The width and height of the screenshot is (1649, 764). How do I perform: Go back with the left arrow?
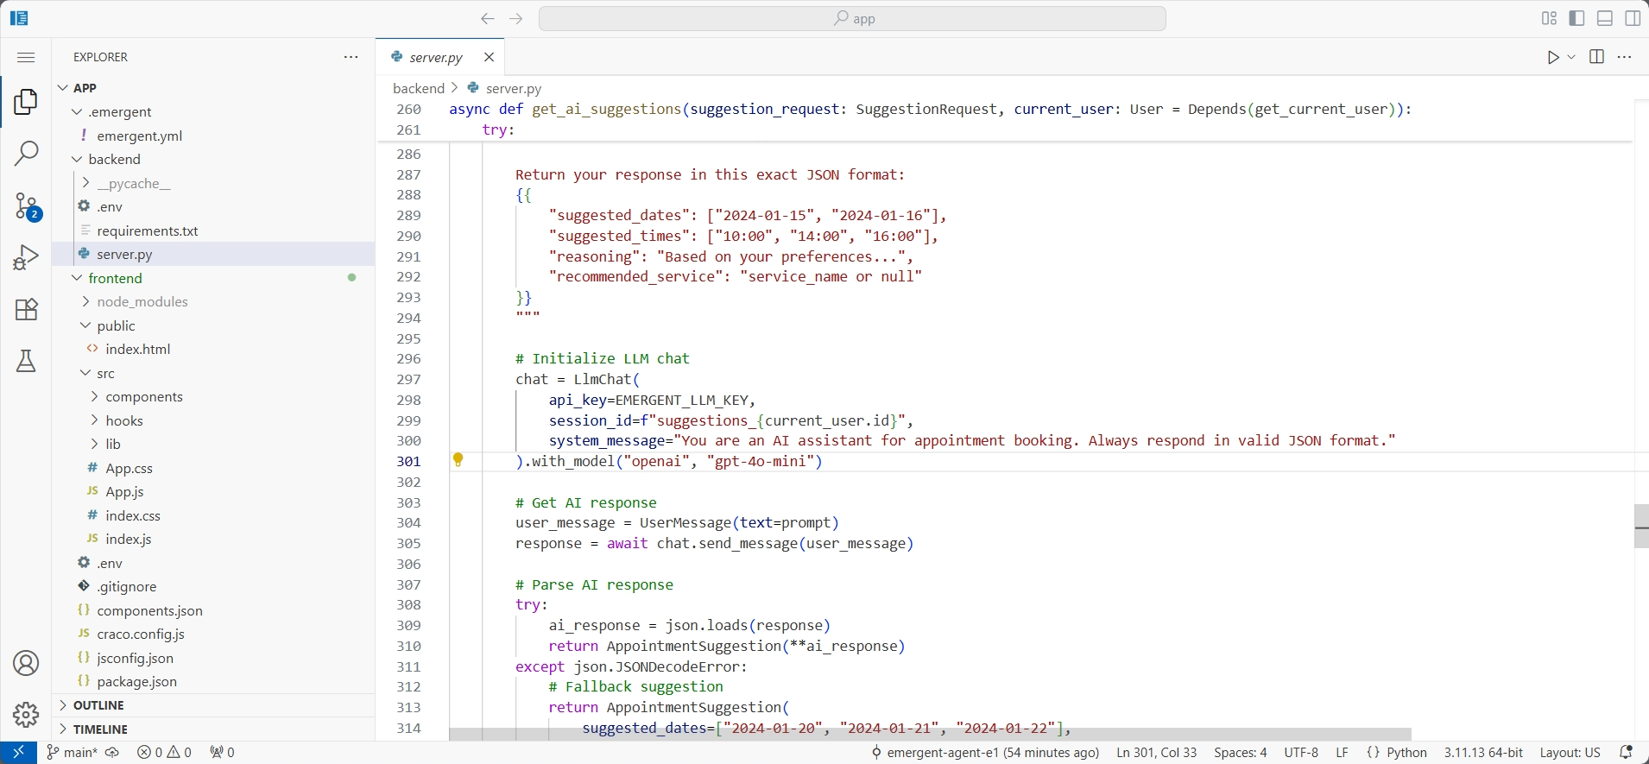(x=488, y=18)
